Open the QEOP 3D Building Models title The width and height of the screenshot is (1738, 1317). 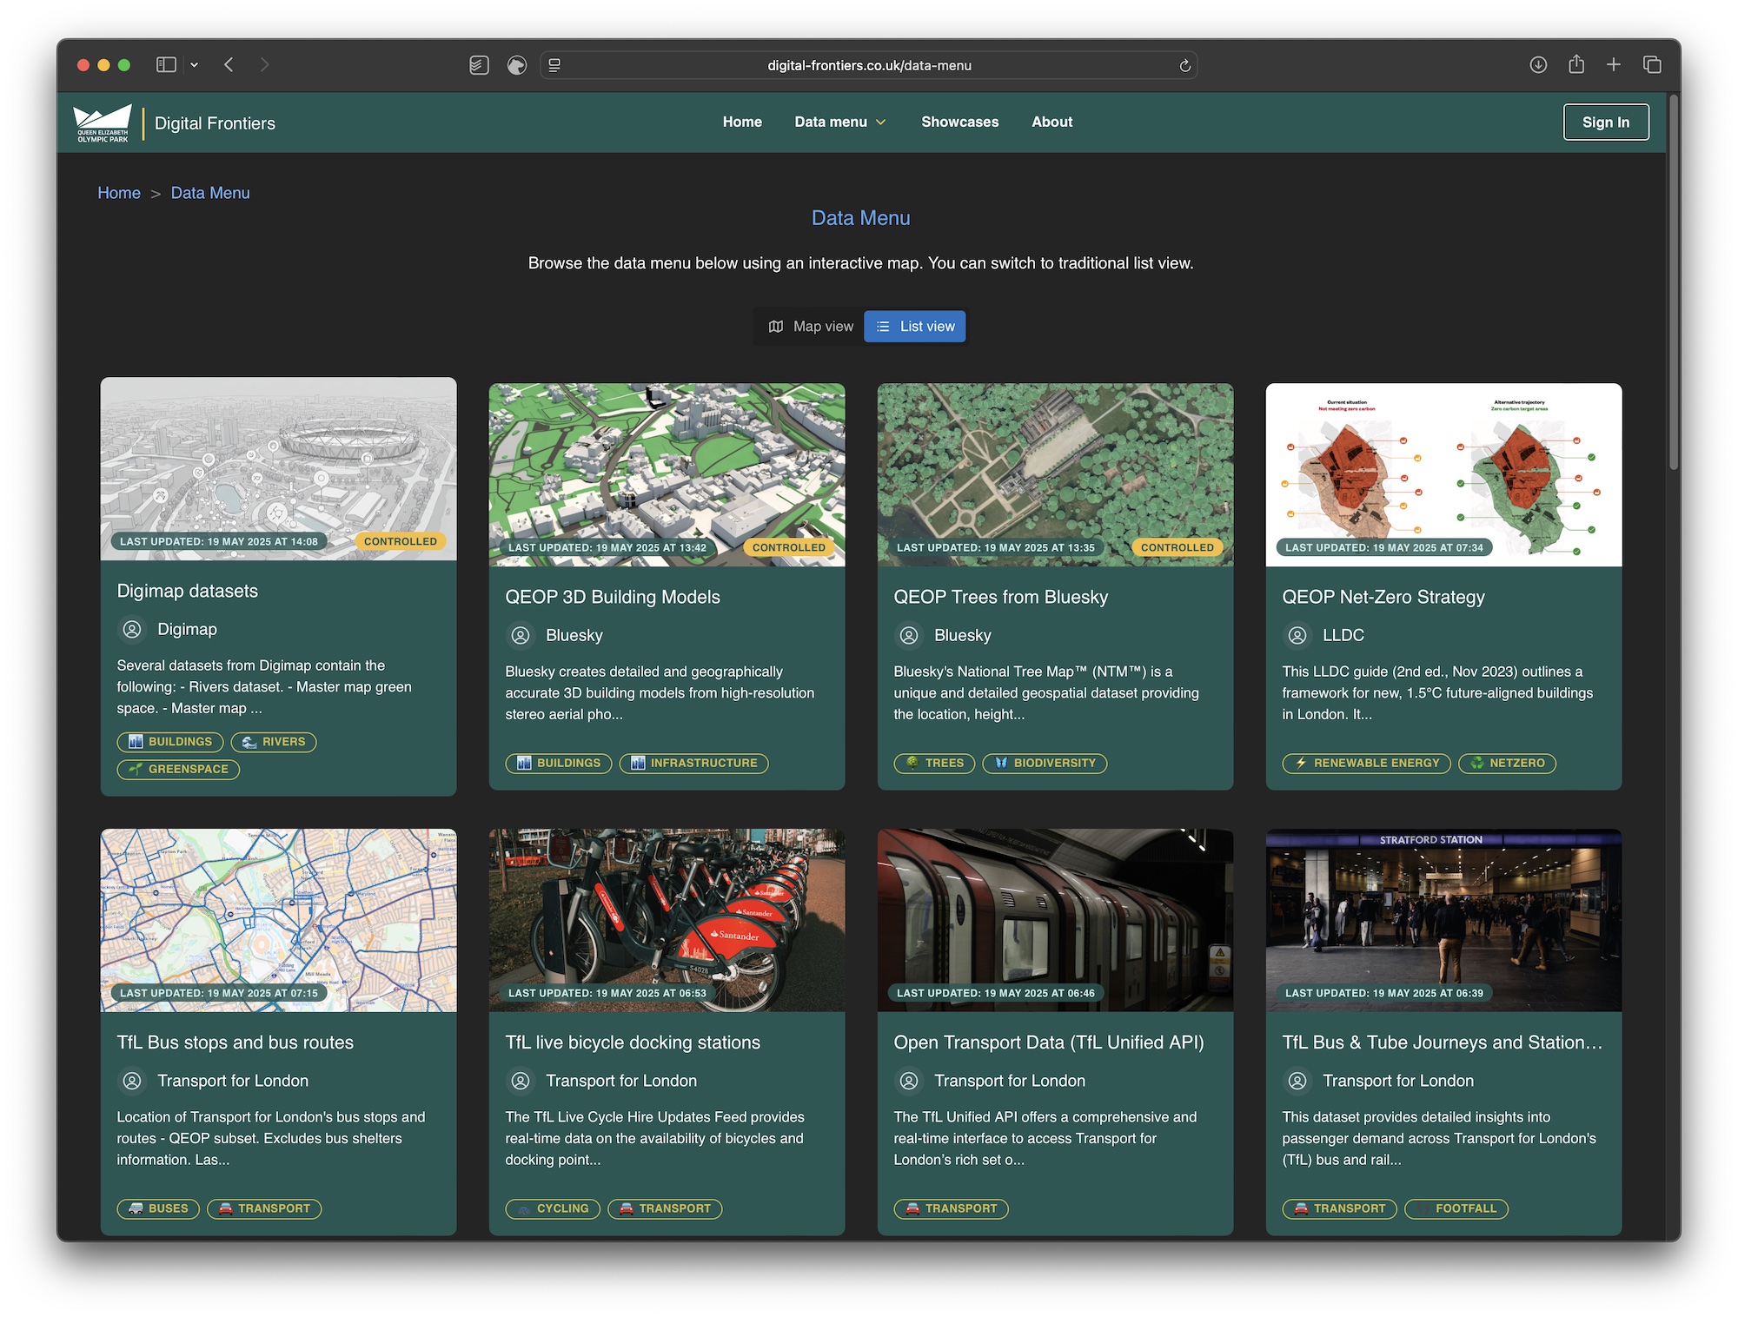(x=613, y=598)
